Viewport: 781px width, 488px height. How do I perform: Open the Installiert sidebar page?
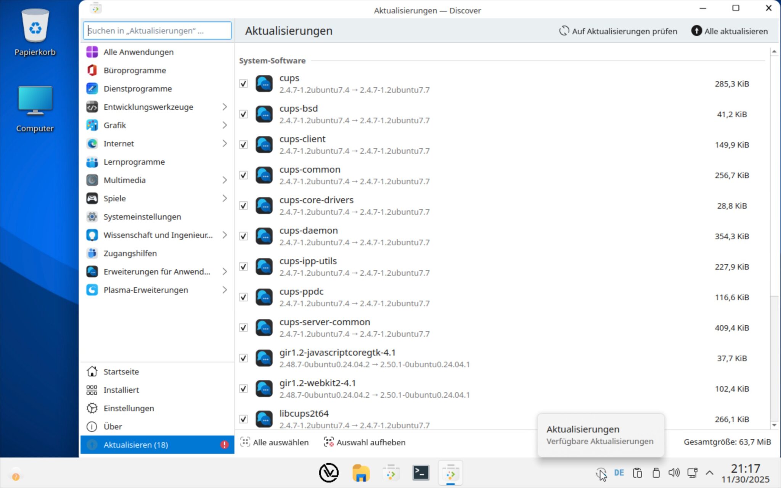(x=121, y=390)
